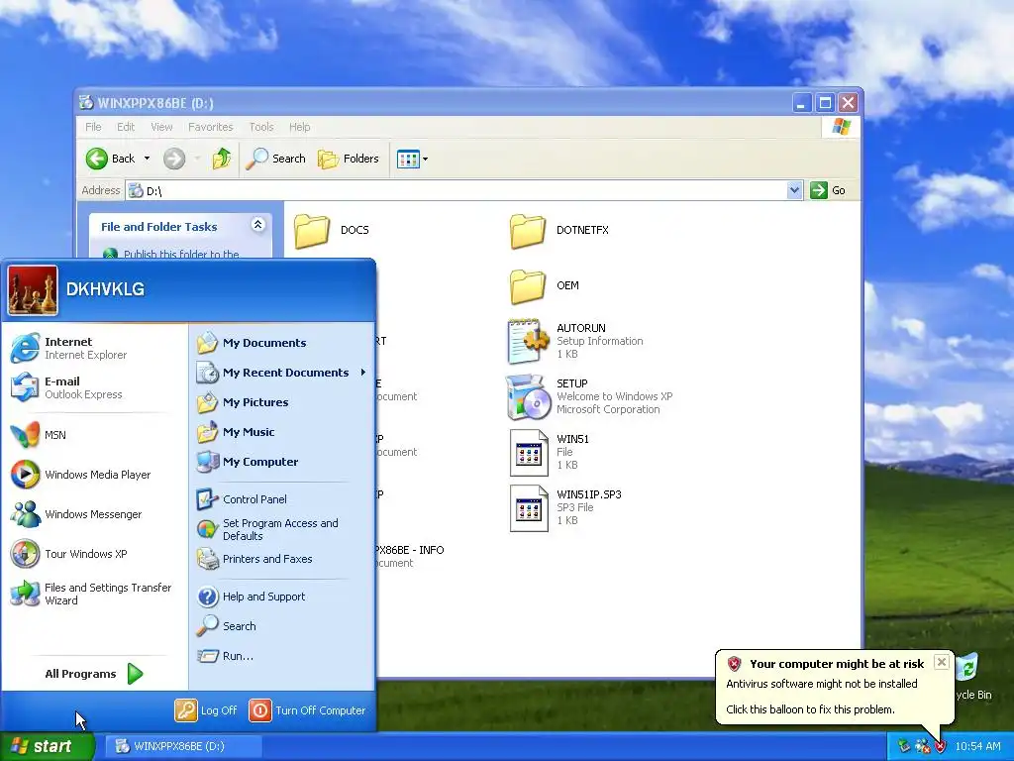
Task: Click the Safely Remove Hardware tray icon
Action: pos(904,747)
